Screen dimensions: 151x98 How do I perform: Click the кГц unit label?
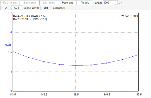click(x=121, y=3)
